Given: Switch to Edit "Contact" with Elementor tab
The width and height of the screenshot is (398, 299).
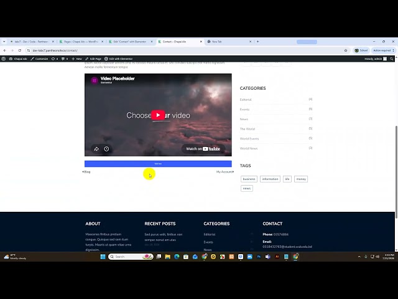Looking at the screenshot, I should (130, 42).
